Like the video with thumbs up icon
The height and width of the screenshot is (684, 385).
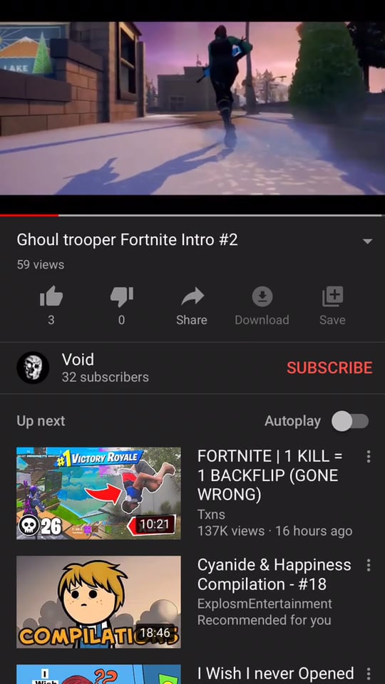coord(51,296)
